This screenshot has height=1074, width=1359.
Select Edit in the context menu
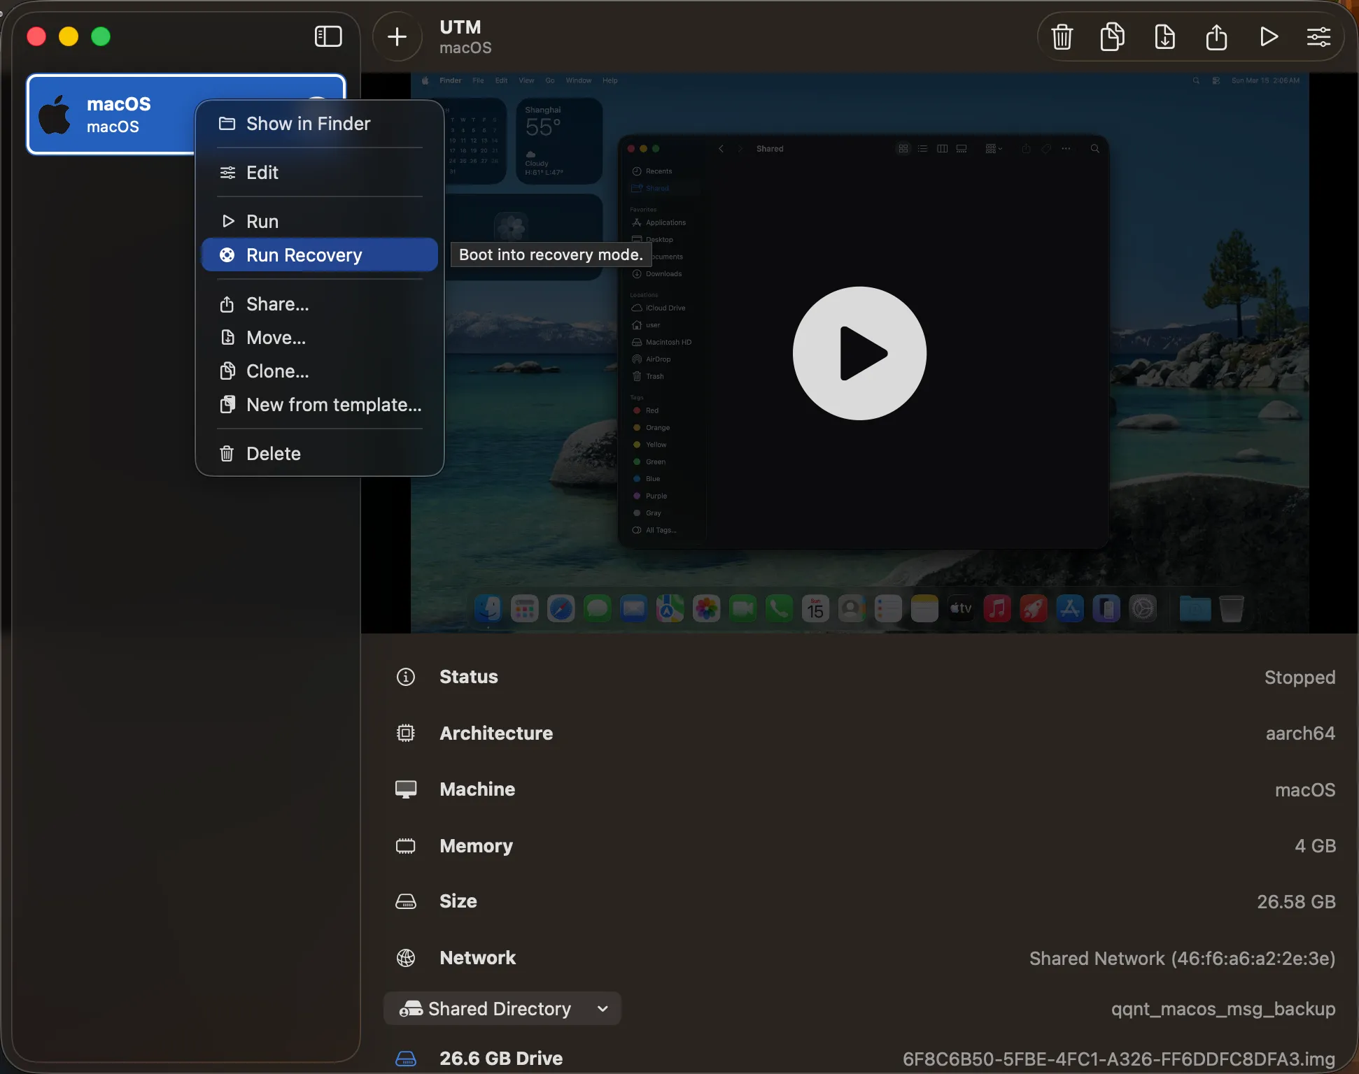pyautogui.click(x=320, y=173)
